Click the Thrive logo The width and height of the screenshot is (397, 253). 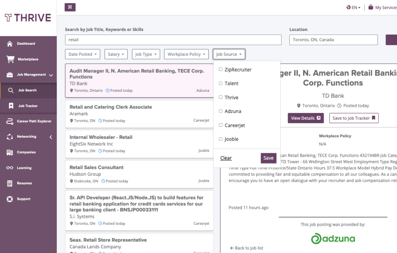pyautogui.click(x=28, y=17)
